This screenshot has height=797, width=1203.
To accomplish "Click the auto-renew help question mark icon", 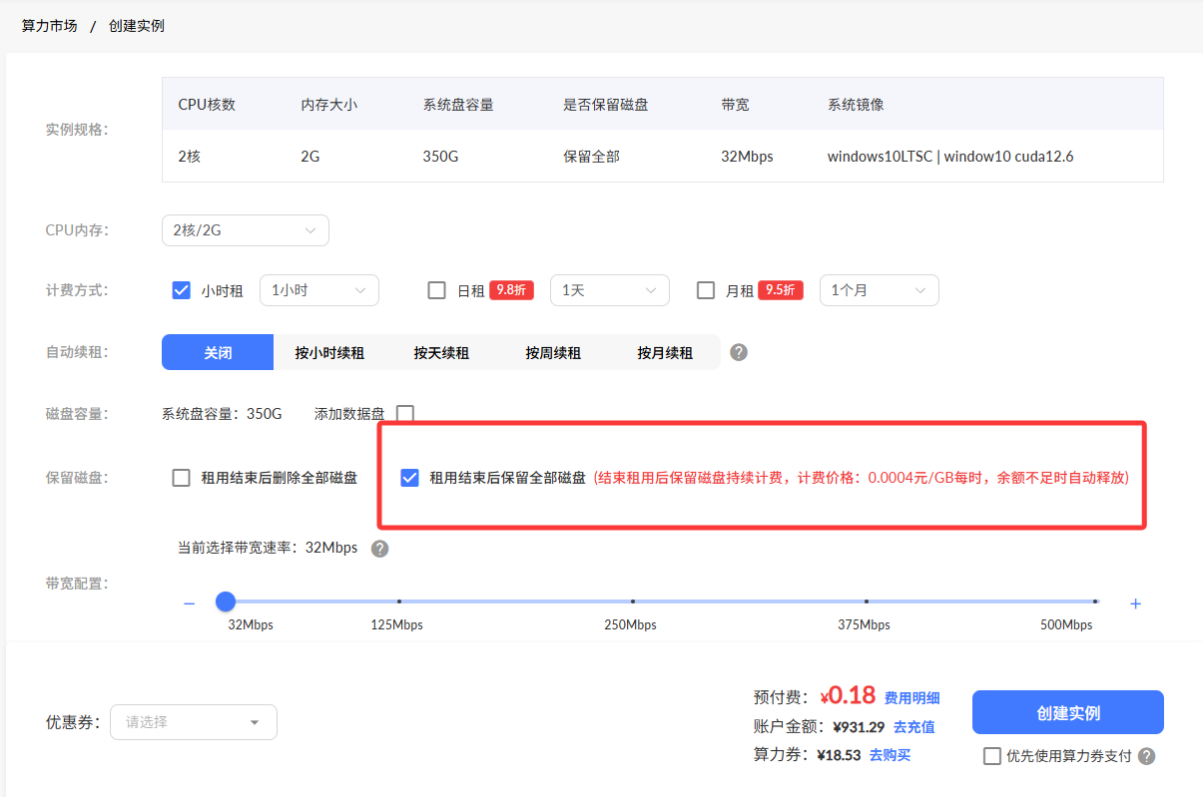I will point(739,352).
